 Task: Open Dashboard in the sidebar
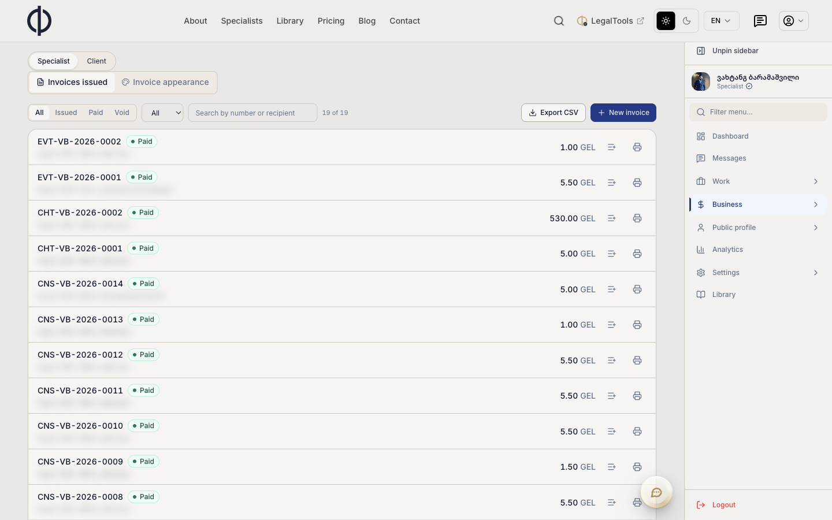[x=758, y=136]
